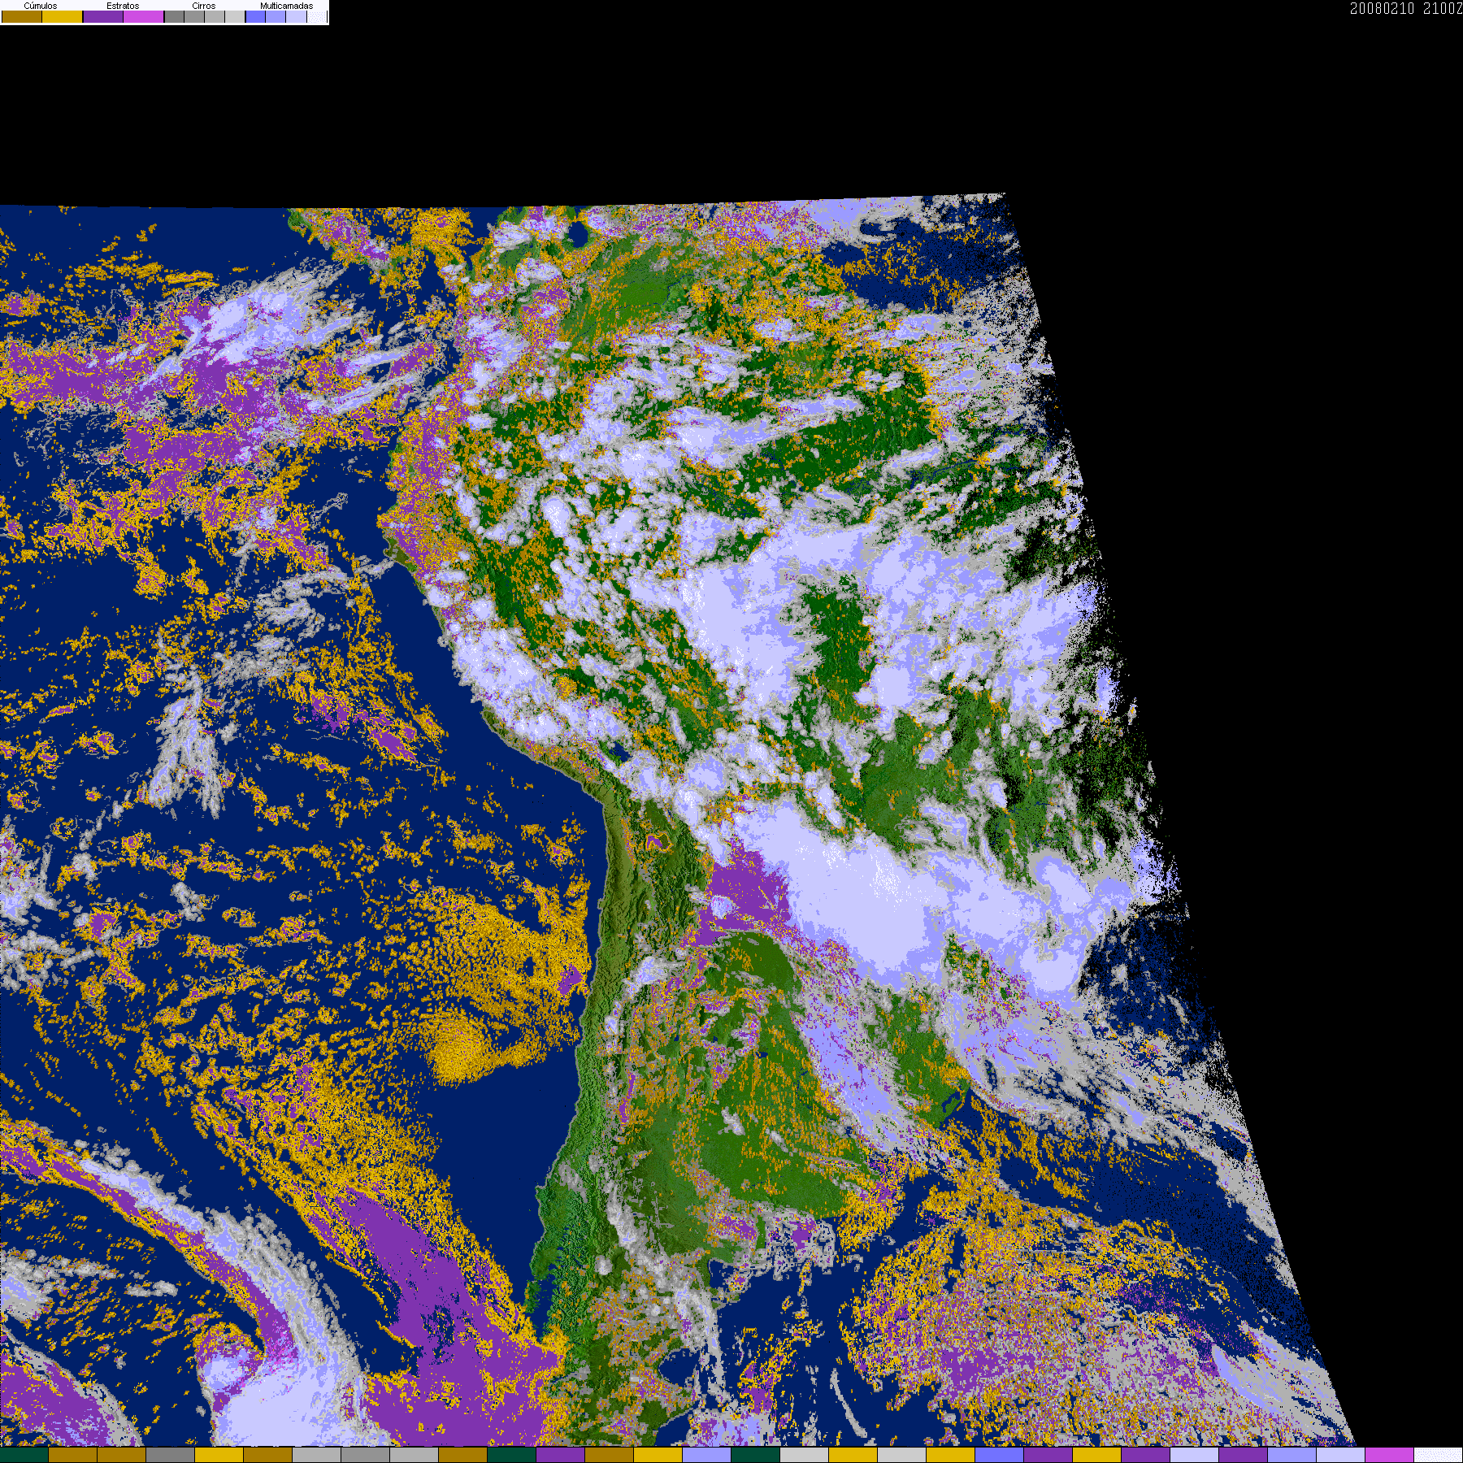Pick the lightest gray Cirros legend swatch
This screenshot has height=1463, width=1463.
pos(235,16)
